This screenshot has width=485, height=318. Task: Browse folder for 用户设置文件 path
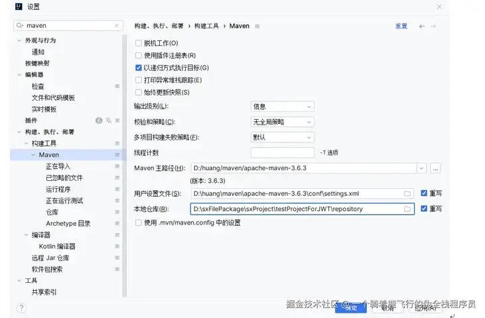407,193
